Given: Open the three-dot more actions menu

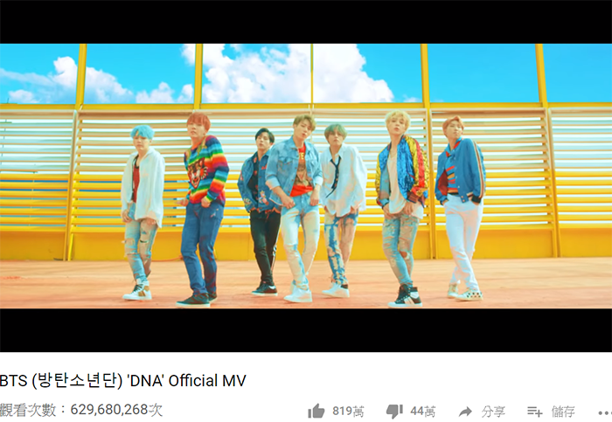Looking at the screenshot, I should click(605, 412).
